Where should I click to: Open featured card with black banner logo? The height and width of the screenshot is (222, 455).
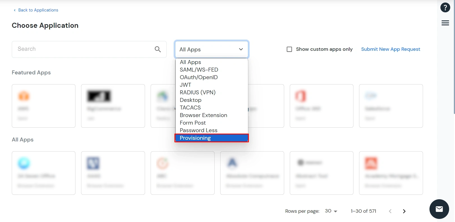click(113, 106)
